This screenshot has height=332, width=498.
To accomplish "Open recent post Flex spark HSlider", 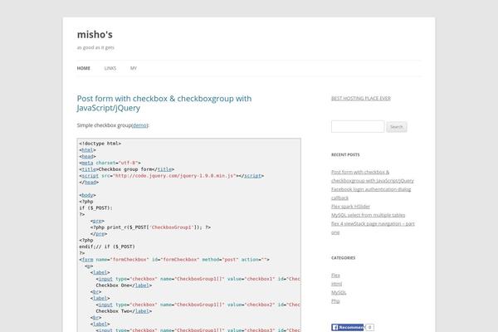I will tap(350, 207).
